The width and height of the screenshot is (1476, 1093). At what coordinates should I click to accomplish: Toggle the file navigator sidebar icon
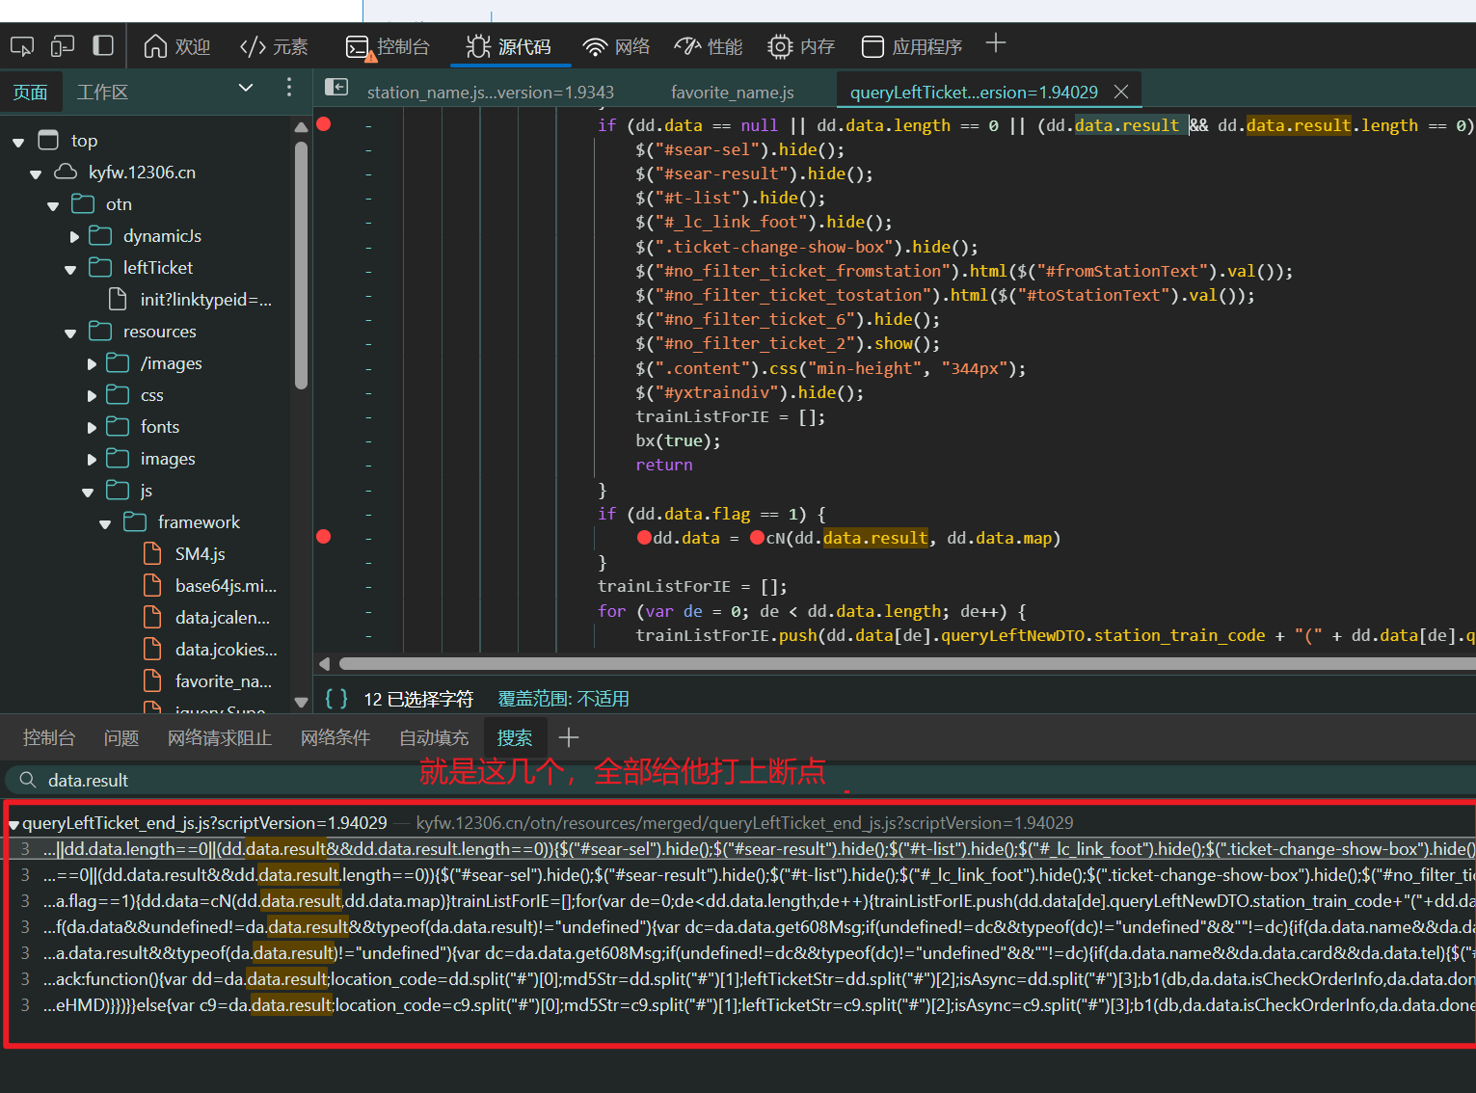tap(336, 87)
